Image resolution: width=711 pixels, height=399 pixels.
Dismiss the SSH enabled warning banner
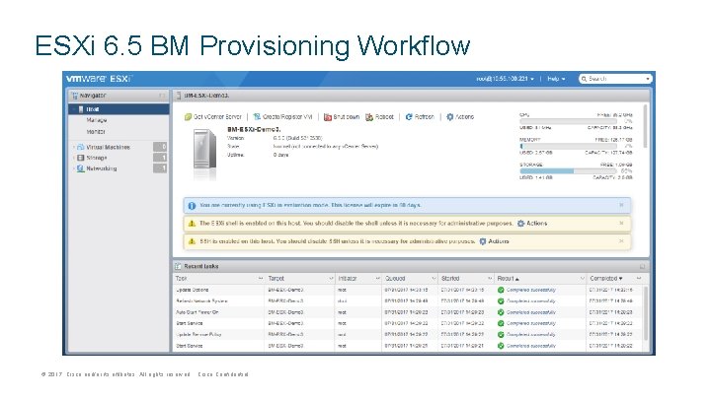point(621,241)
